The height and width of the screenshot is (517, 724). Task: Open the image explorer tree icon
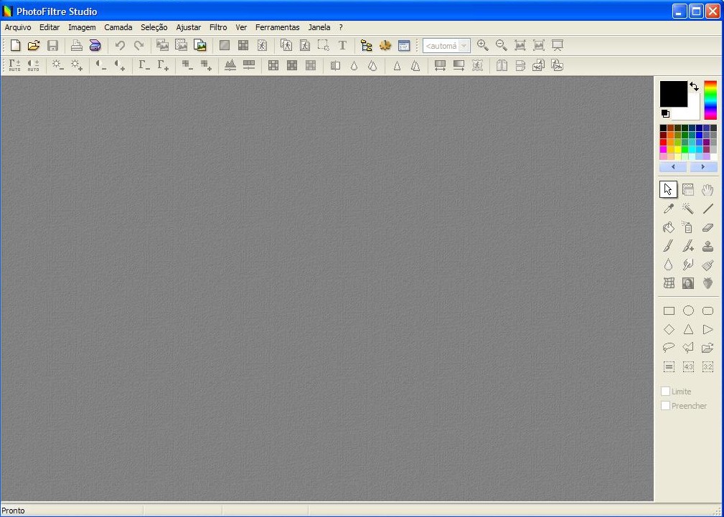[366, 45]
